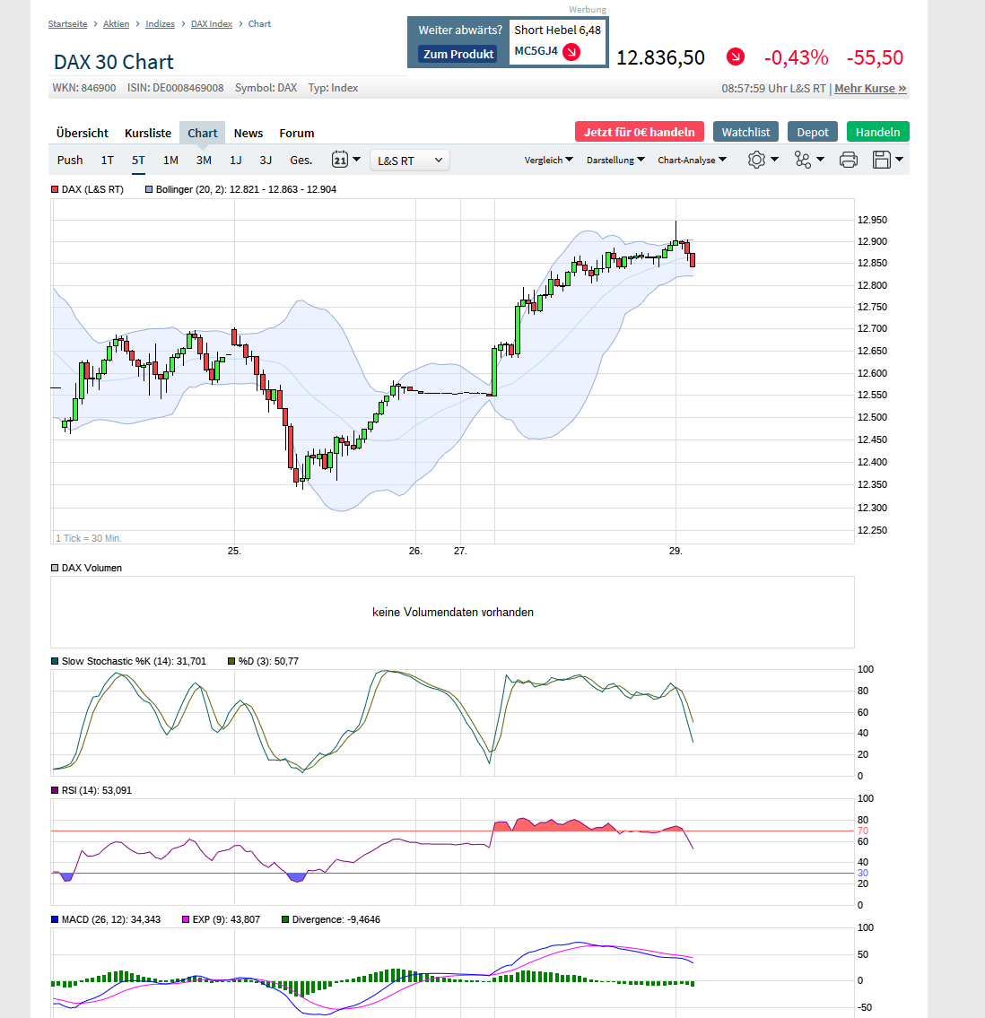
Task: Toggle the Slow Stochastic %K legend marker
Action: click(x=54, y=661)
